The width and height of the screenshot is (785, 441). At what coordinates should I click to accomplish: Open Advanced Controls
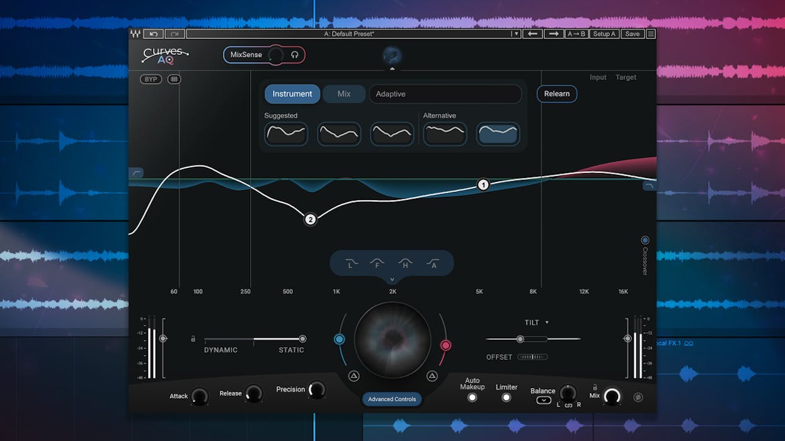pyautogui.click(x=391, y=399)
